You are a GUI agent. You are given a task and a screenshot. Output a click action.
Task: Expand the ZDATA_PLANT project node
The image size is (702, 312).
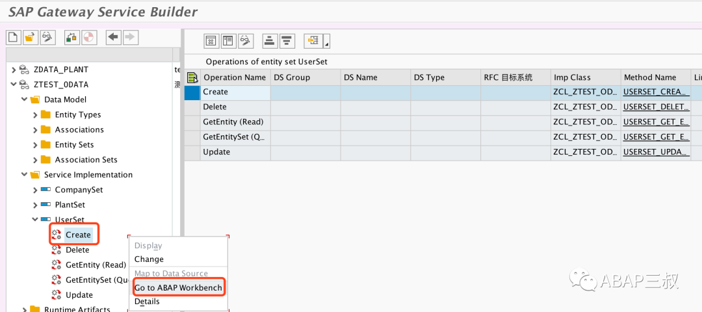click(x=14, y=70)
